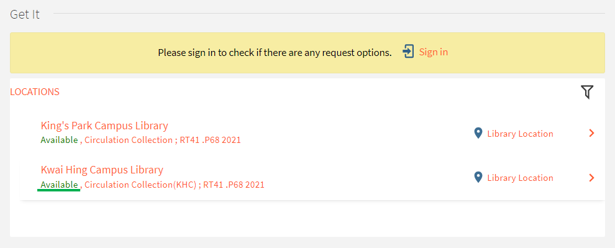Click the Get It section heading
Image resolution: width=615 pixels, height=248 pixels.
click(25, 14)
